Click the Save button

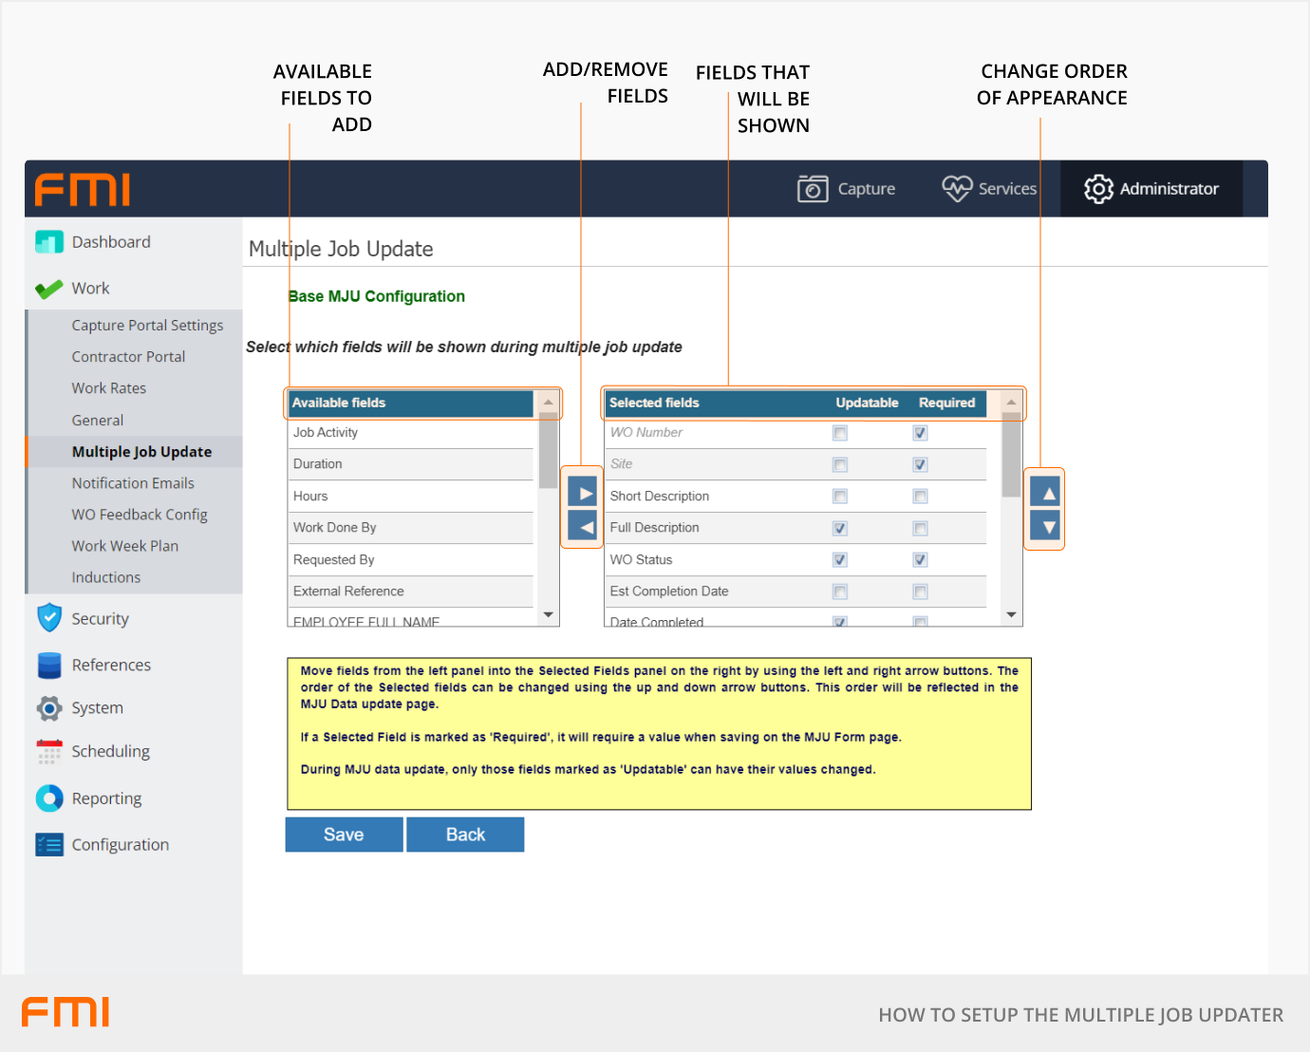click(x=344, y=835)
